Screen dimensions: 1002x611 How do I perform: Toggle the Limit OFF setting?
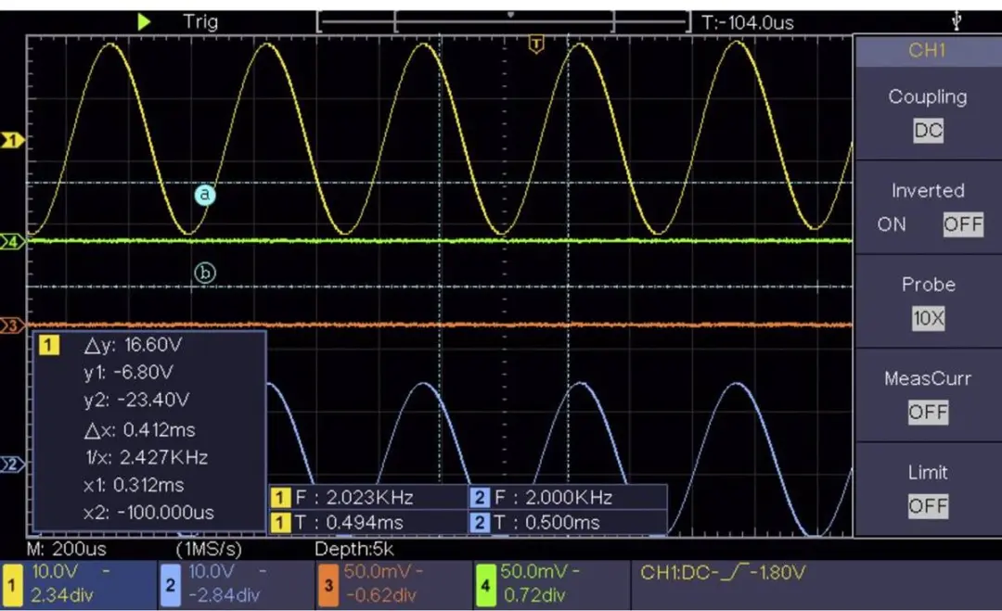pos(928,506)
